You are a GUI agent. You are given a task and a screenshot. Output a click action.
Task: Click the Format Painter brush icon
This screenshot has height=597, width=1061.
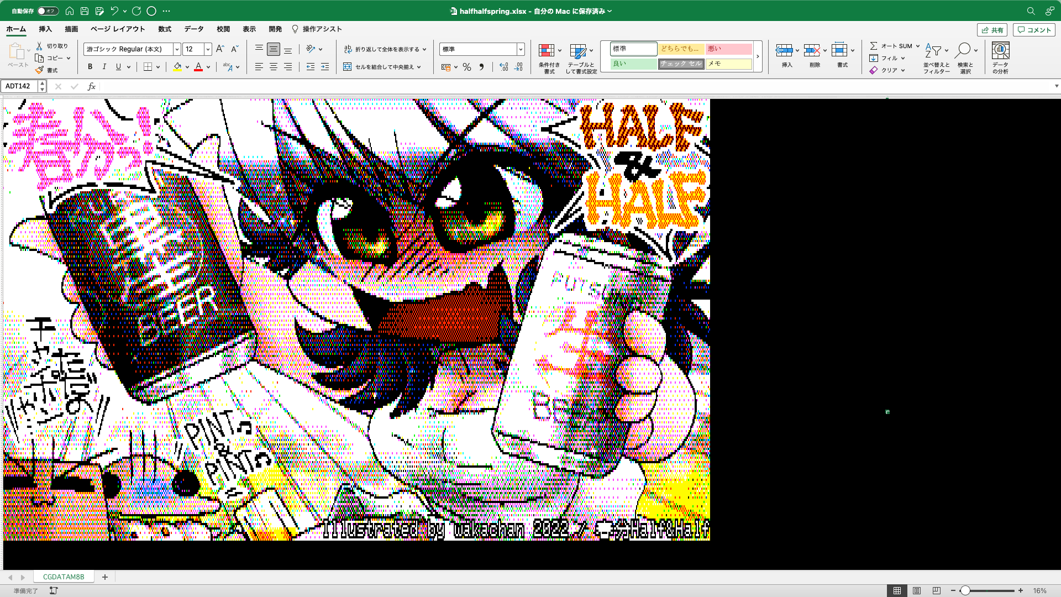[39, 70]
